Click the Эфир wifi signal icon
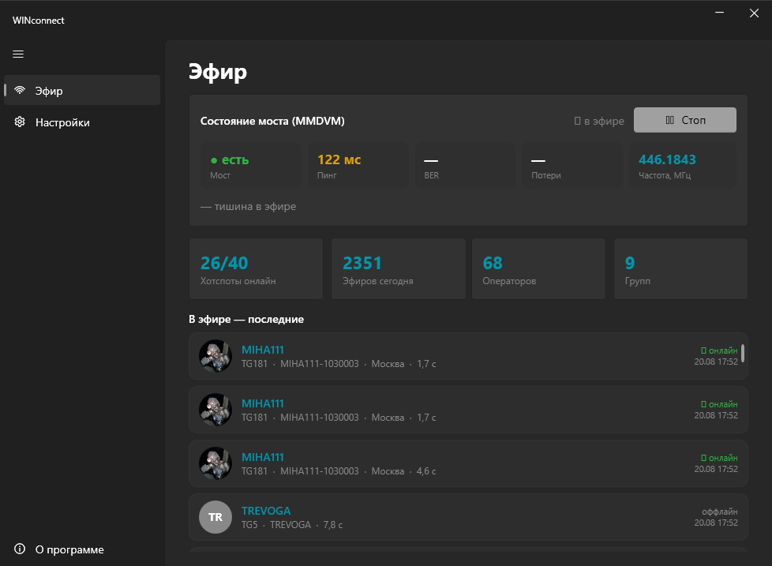The image size is (772, 566). (x=20, y=90)
